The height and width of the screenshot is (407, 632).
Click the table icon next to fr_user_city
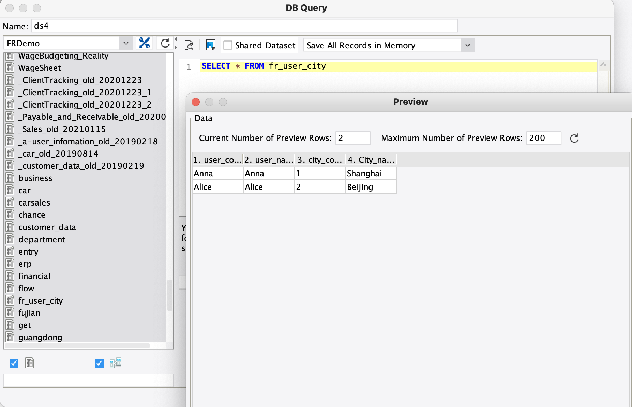coord(10,300)
